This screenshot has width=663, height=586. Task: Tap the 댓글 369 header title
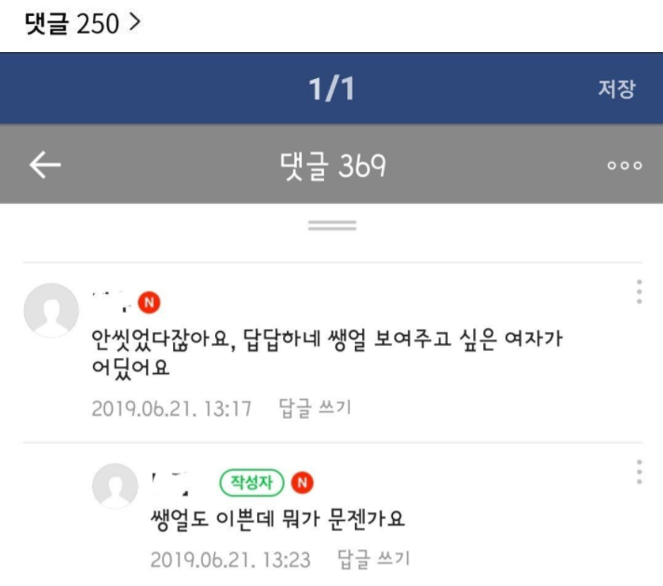pyautogui.click(x=332, y=166)
